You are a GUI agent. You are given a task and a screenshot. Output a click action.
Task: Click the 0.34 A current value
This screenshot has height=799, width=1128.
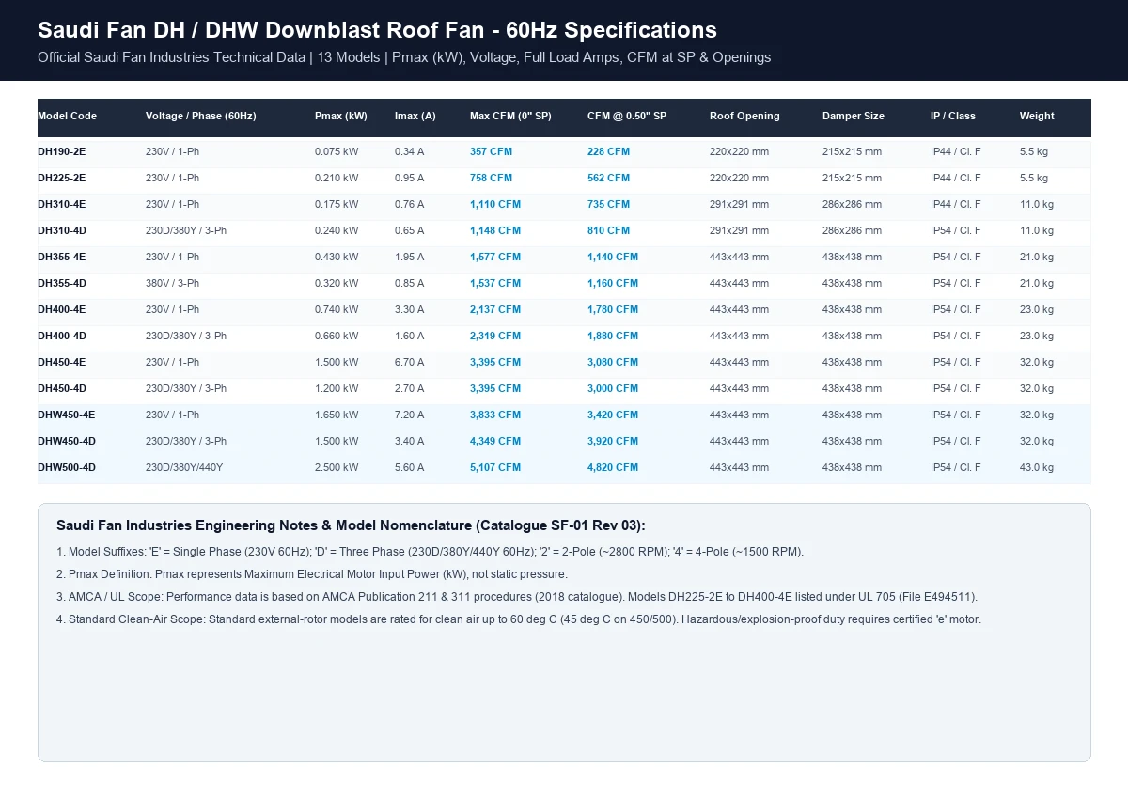point(409,151)
